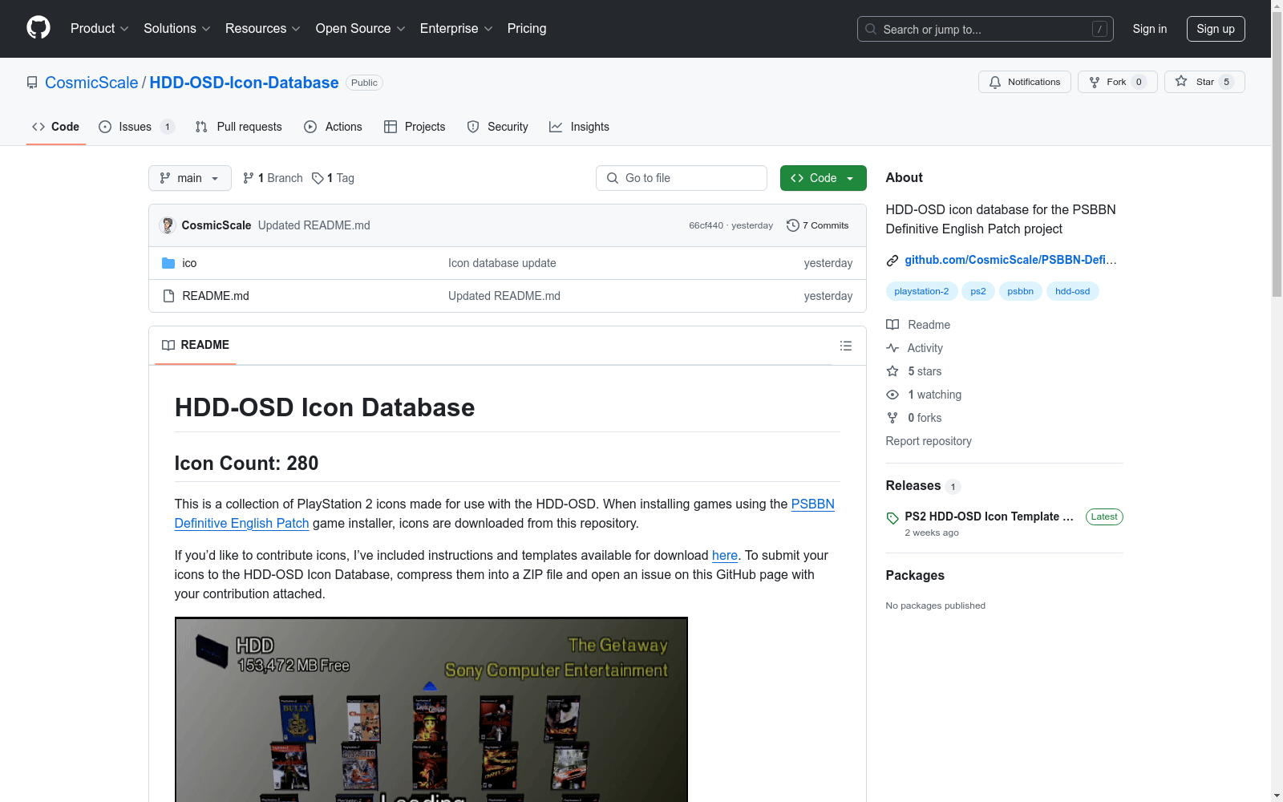1283x802 pixels.
Task: Click the vertical page scrollbar
Action: pos(1277,152)
